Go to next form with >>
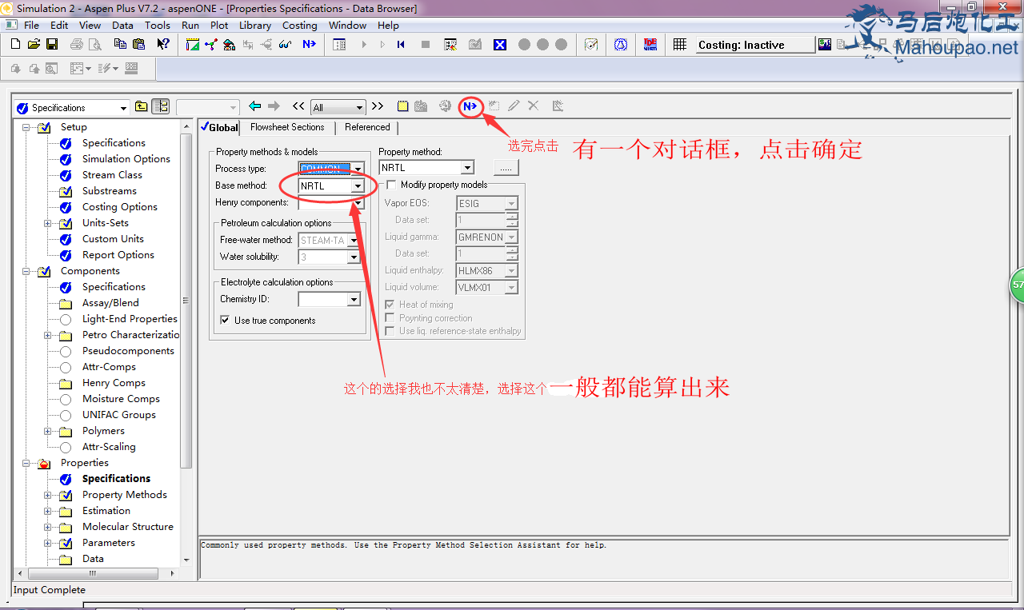The width and height of the screenshot is (1024, 610). coord(378,106)
